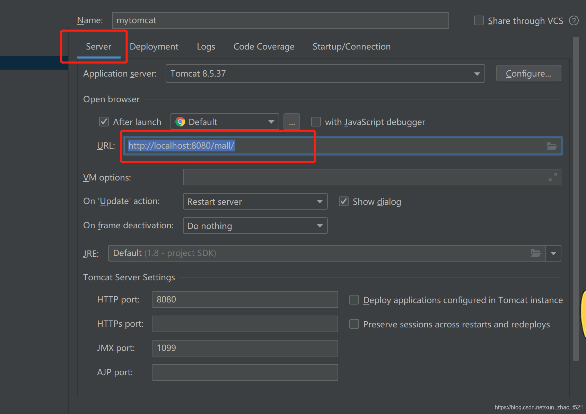
Task: Click the browser ellipsis button
Action: (292, 122)
